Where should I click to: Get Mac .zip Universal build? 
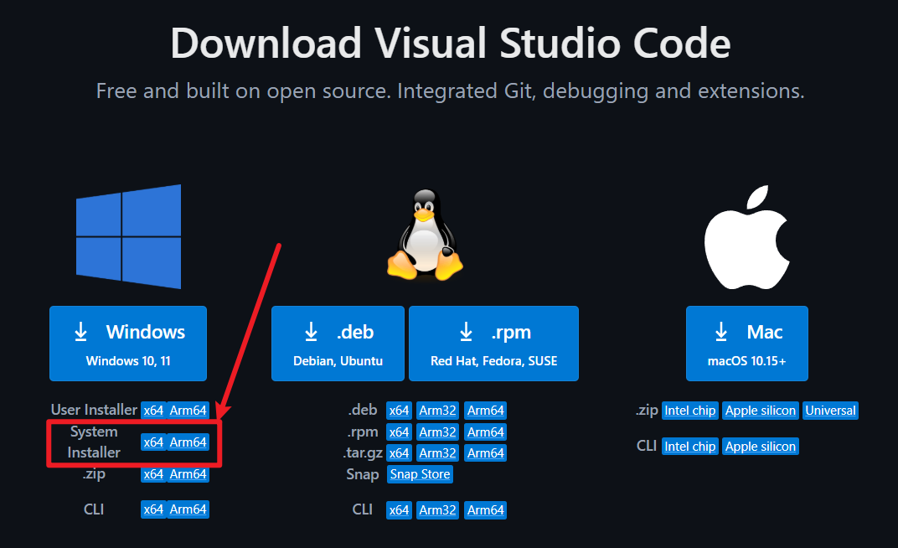click(x=830, y=411)
